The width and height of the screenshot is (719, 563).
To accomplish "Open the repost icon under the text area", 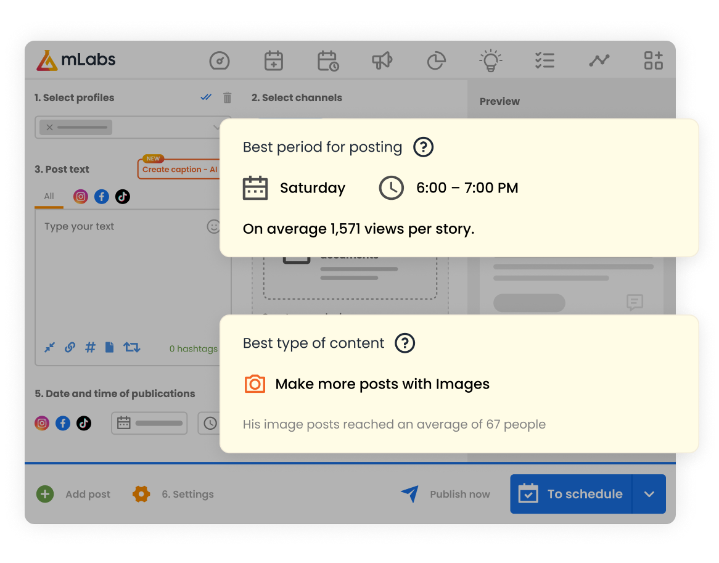I will [131, 347].
